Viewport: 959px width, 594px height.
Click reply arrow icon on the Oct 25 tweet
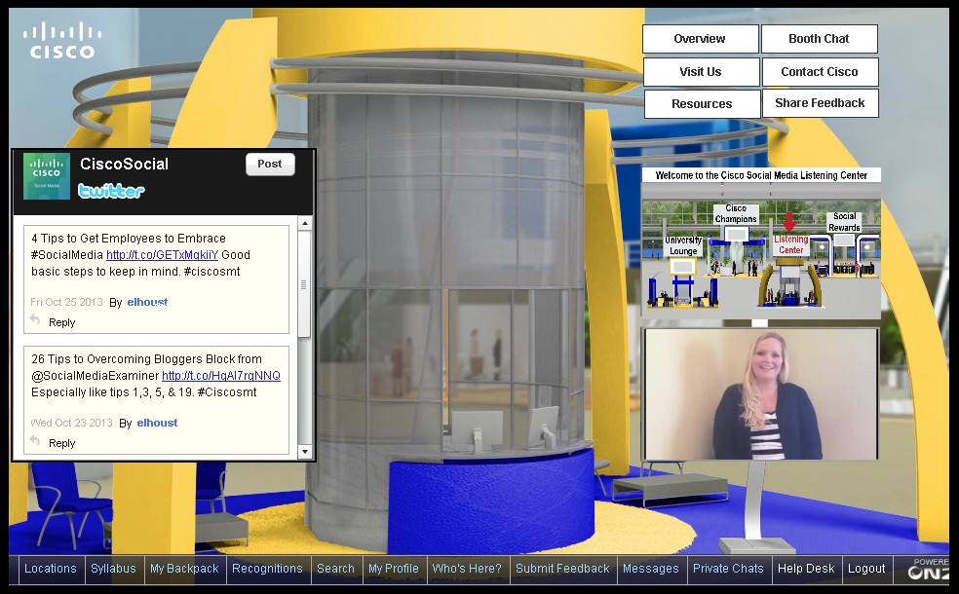35,320
